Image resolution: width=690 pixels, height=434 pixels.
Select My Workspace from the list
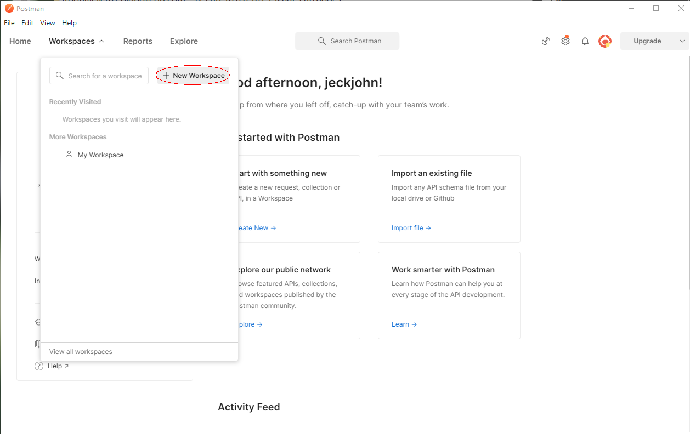[x=100, y=155]
